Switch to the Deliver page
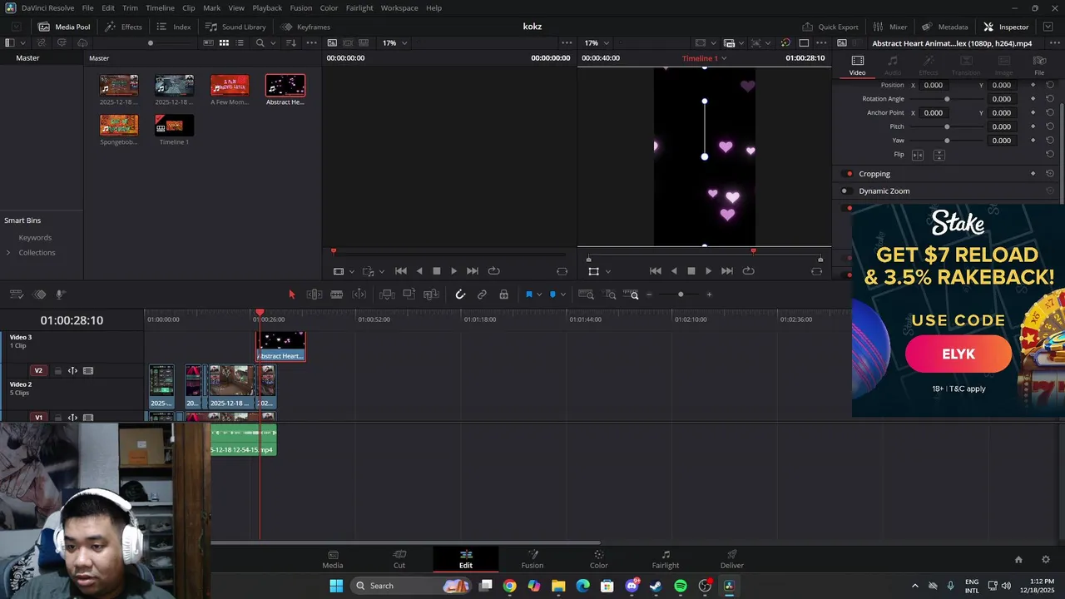This screenshot has width=1065, height=599. point(732,559)
